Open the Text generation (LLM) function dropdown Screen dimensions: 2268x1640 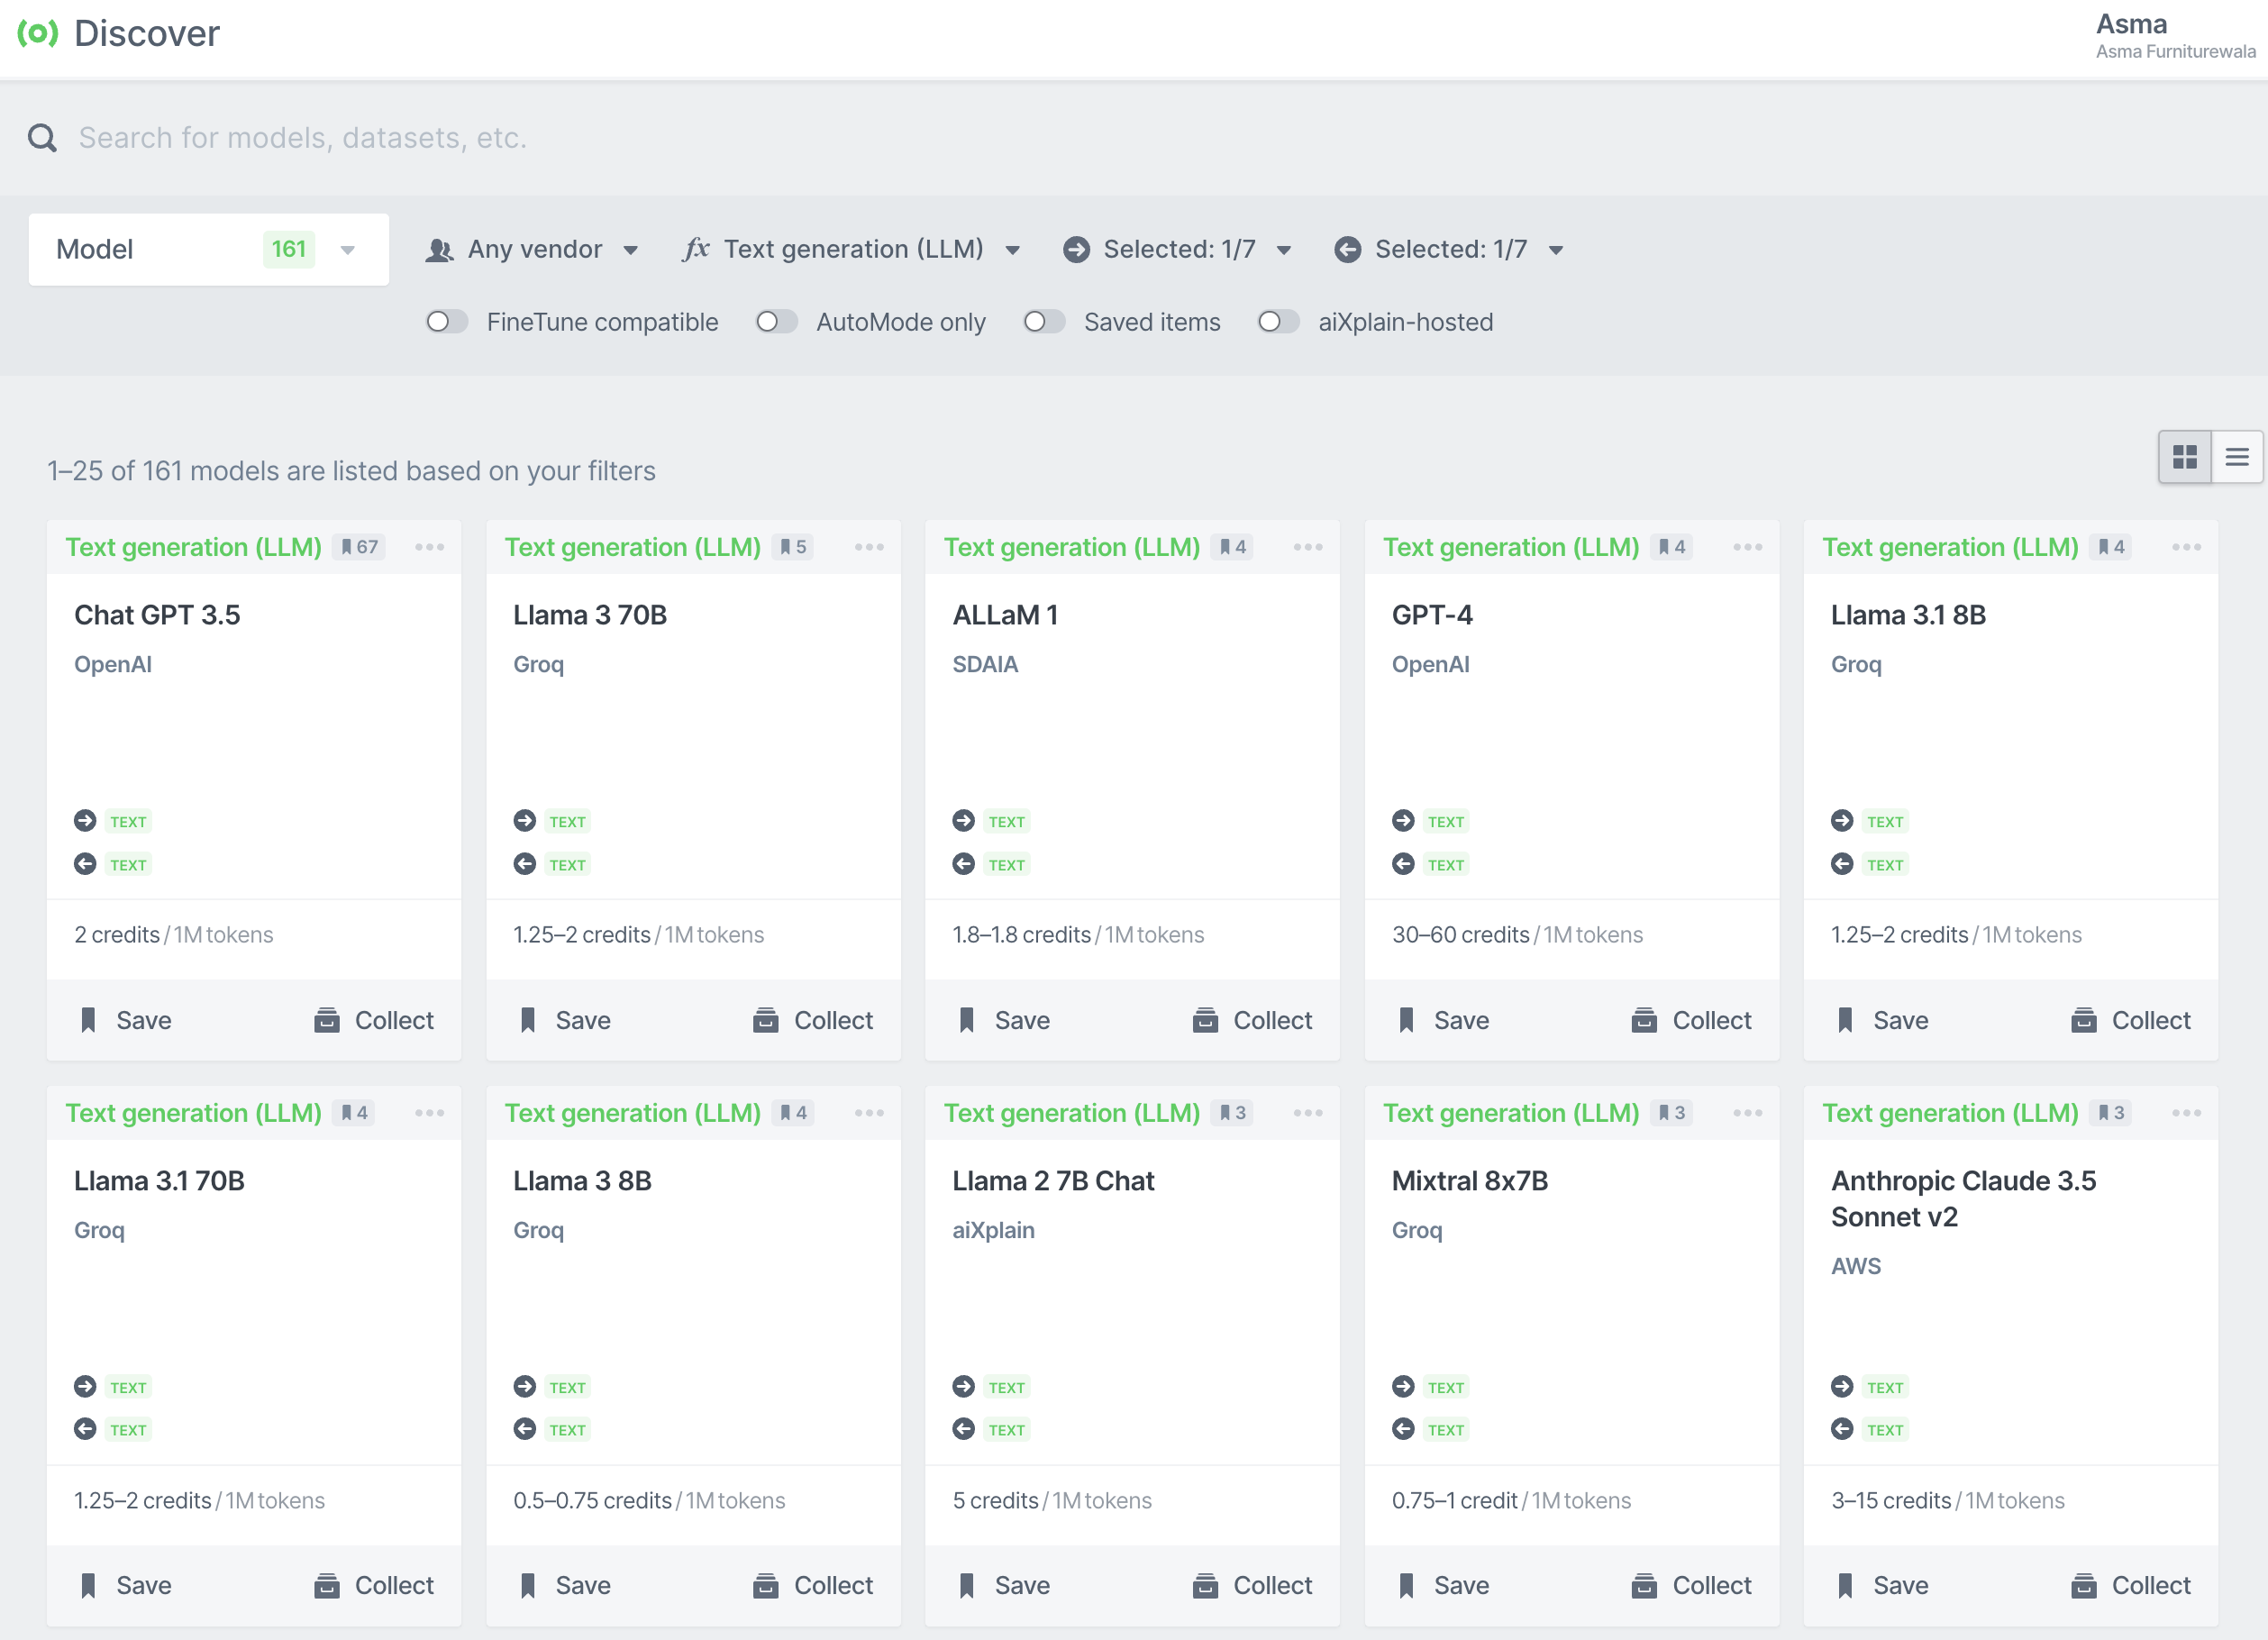(x=852, y=249)
